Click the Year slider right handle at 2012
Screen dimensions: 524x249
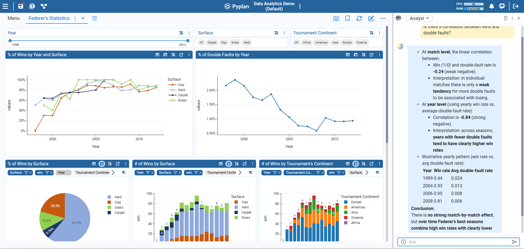(x=188, y=41)
